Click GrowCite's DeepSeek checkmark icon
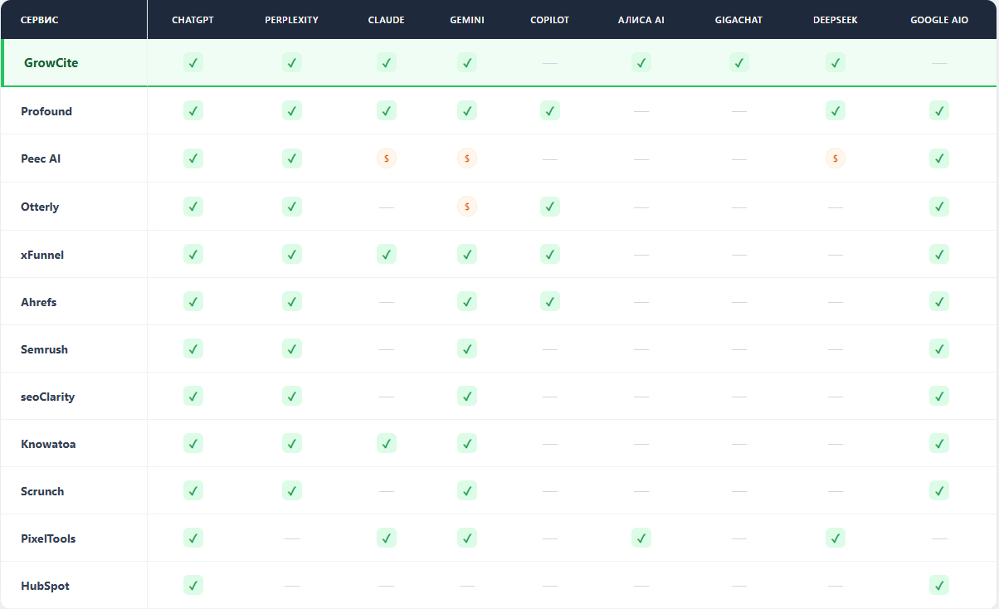This screenshot has width=999, height=609. point(836,62)
